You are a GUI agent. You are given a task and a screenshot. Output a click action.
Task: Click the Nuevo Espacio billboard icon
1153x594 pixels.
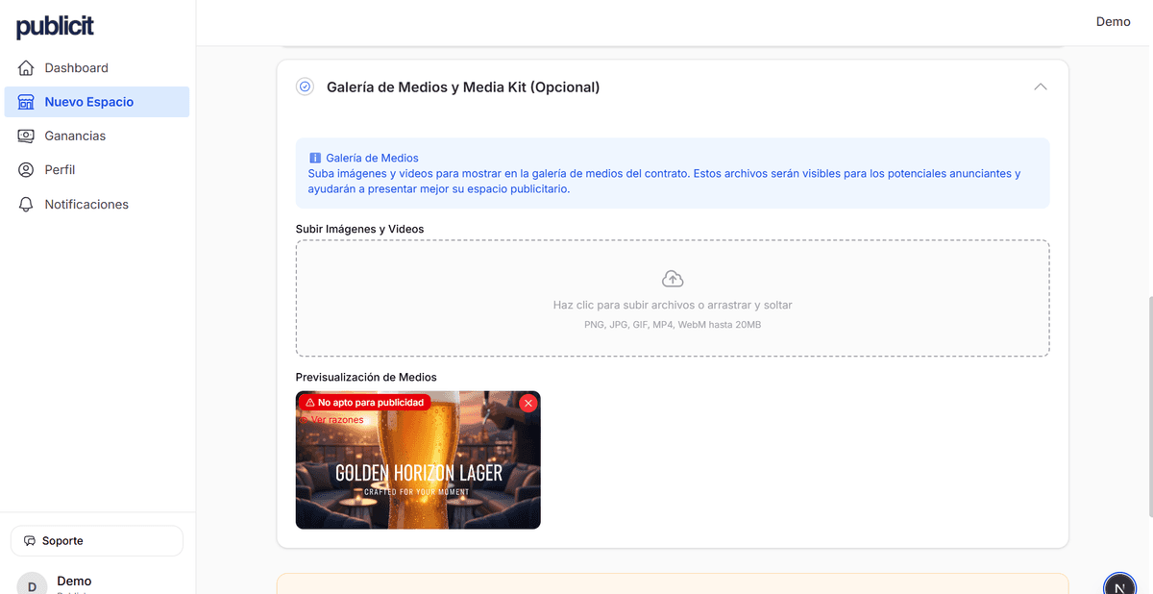[x=25, y=101]
